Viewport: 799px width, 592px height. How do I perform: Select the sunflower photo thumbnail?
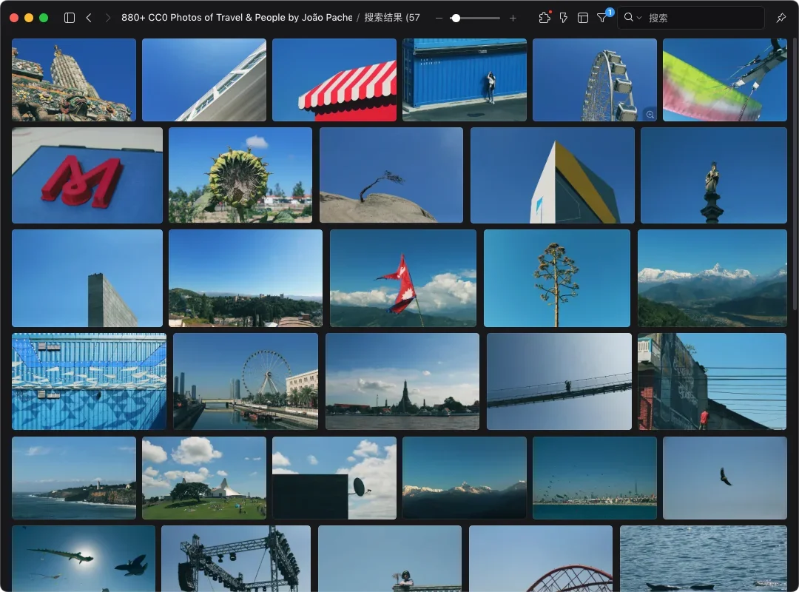[x=240, y=175]
